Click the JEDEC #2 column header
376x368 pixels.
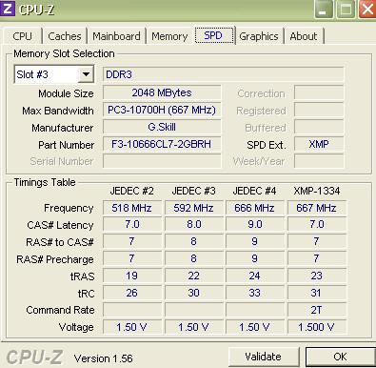(x=132, y=191)
